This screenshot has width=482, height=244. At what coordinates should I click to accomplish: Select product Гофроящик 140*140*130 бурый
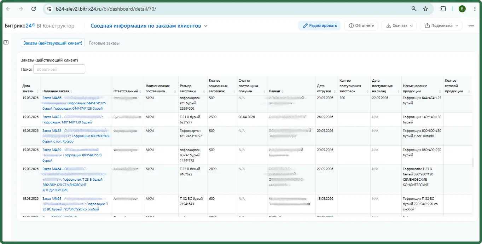[422, 120]
